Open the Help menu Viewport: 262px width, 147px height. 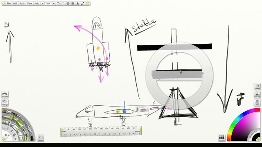click(x=37, y=3)
